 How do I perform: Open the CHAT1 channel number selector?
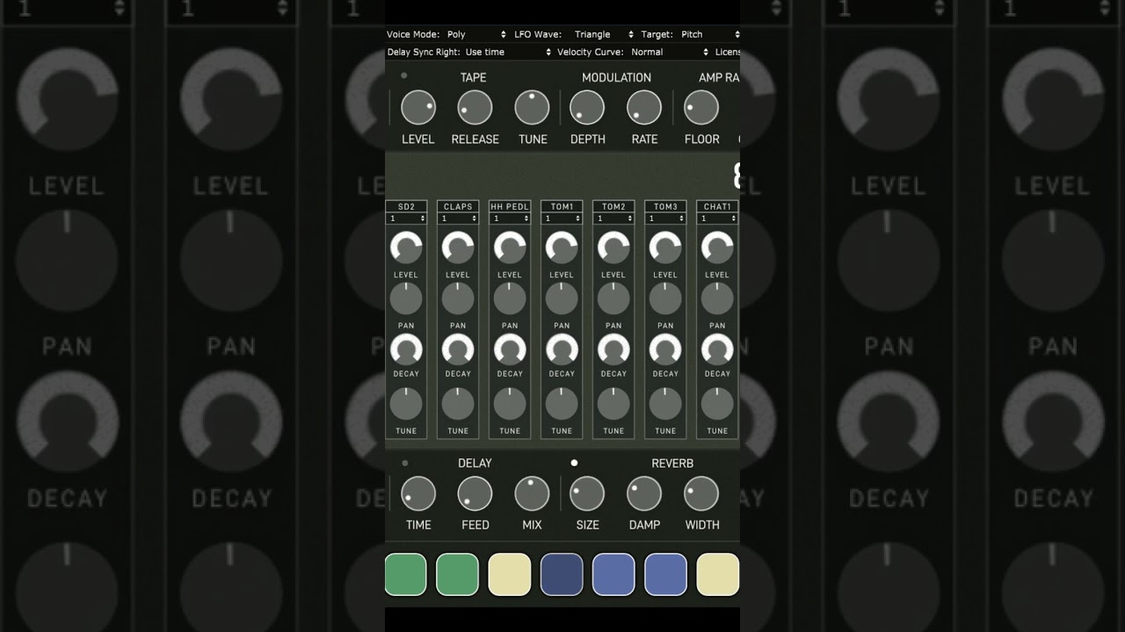coord(717,219)
